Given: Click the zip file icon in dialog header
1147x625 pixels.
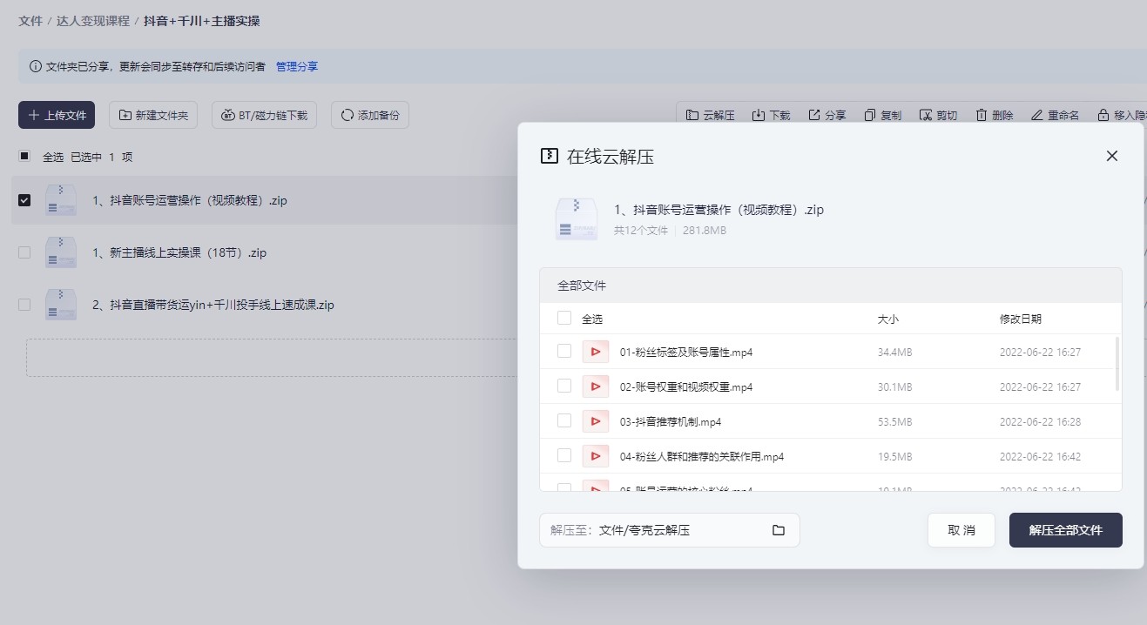Looking at the screenshot, I should coord(577,218).
